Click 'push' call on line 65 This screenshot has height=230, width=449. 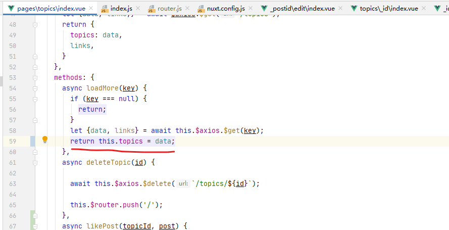coord(131,205)
